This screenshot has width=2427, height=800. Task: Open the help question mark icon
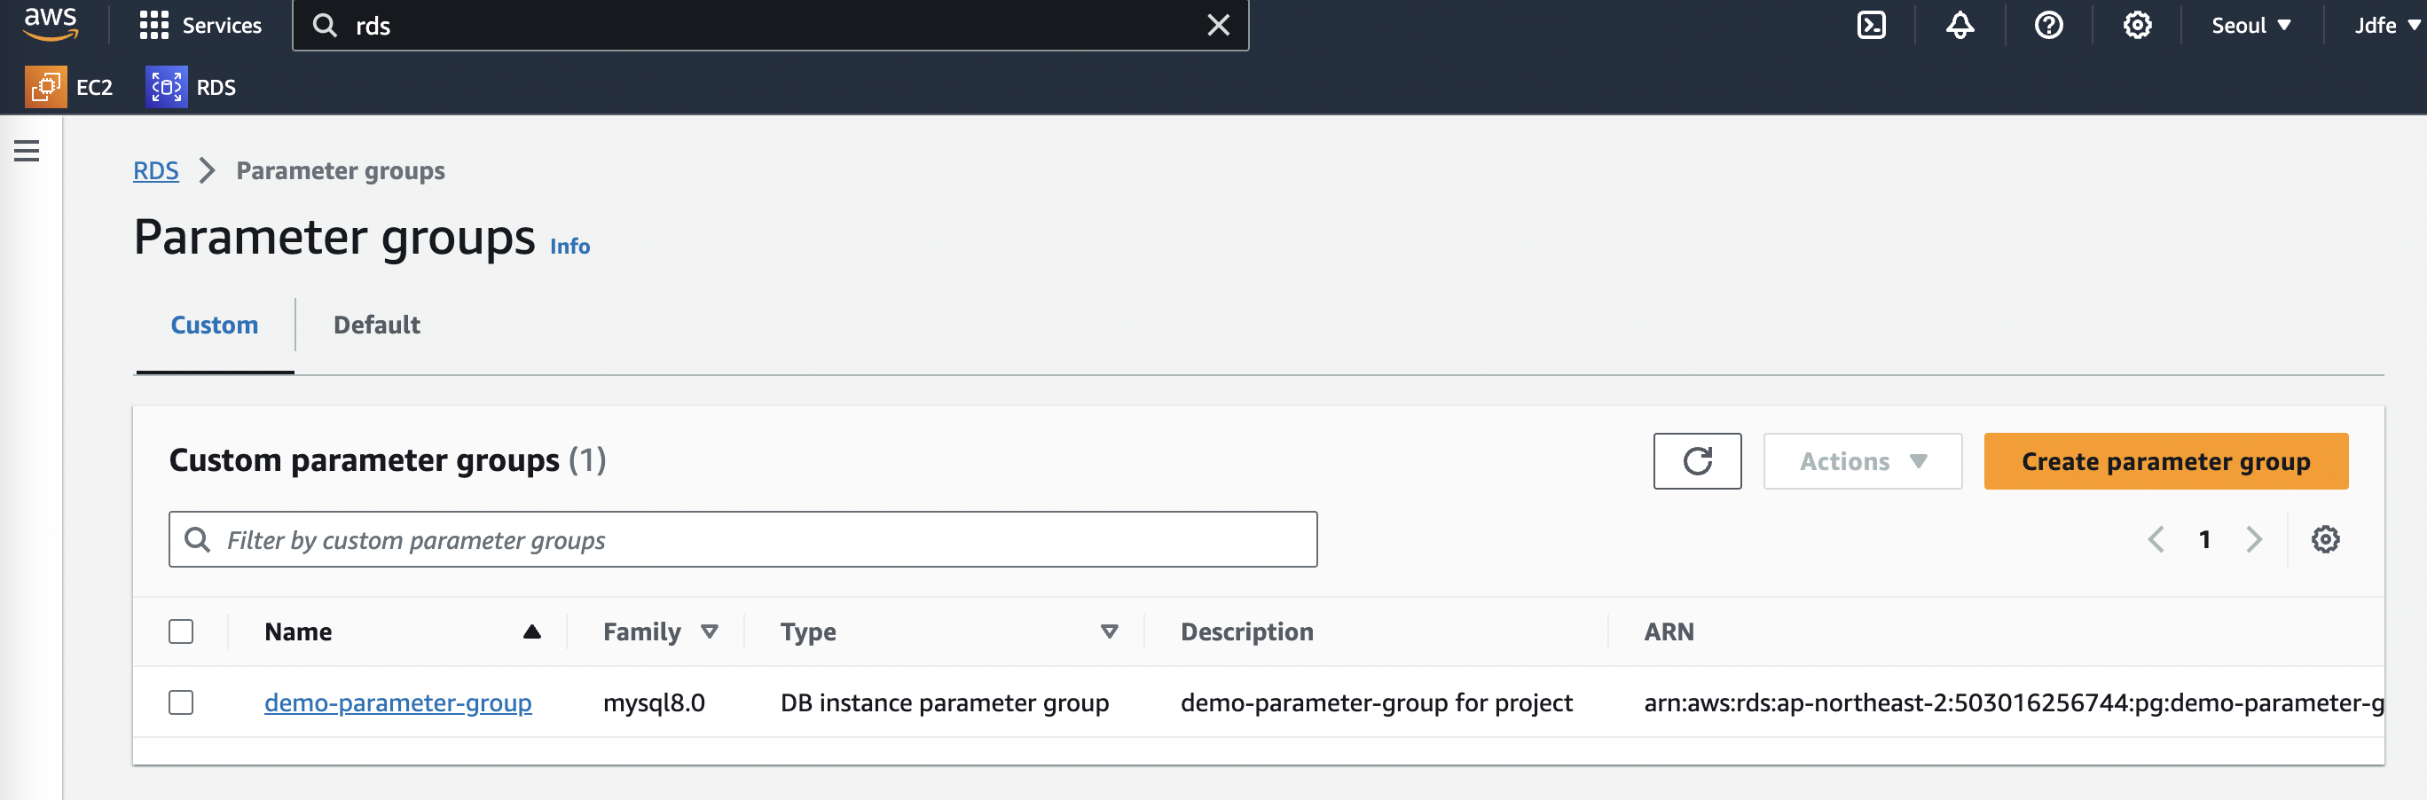(2048, 26)
